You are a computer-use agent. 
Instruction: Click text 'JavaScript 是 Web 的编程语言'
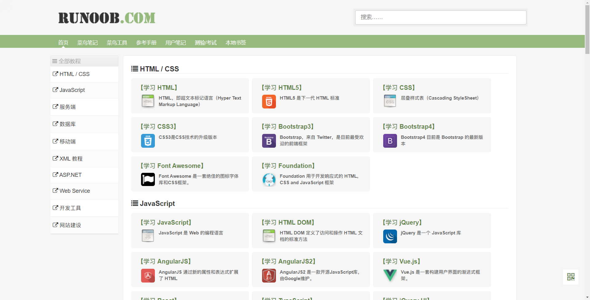pyautogui.click(x=191, y=233)
